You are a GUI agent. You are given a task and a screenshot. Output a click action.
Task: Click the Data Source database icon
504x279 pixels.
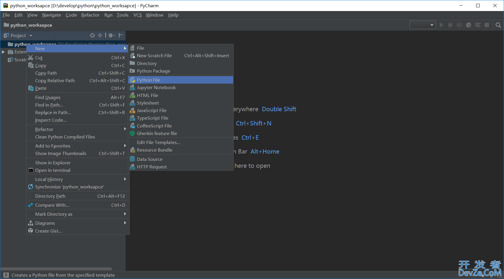(132, 159)
